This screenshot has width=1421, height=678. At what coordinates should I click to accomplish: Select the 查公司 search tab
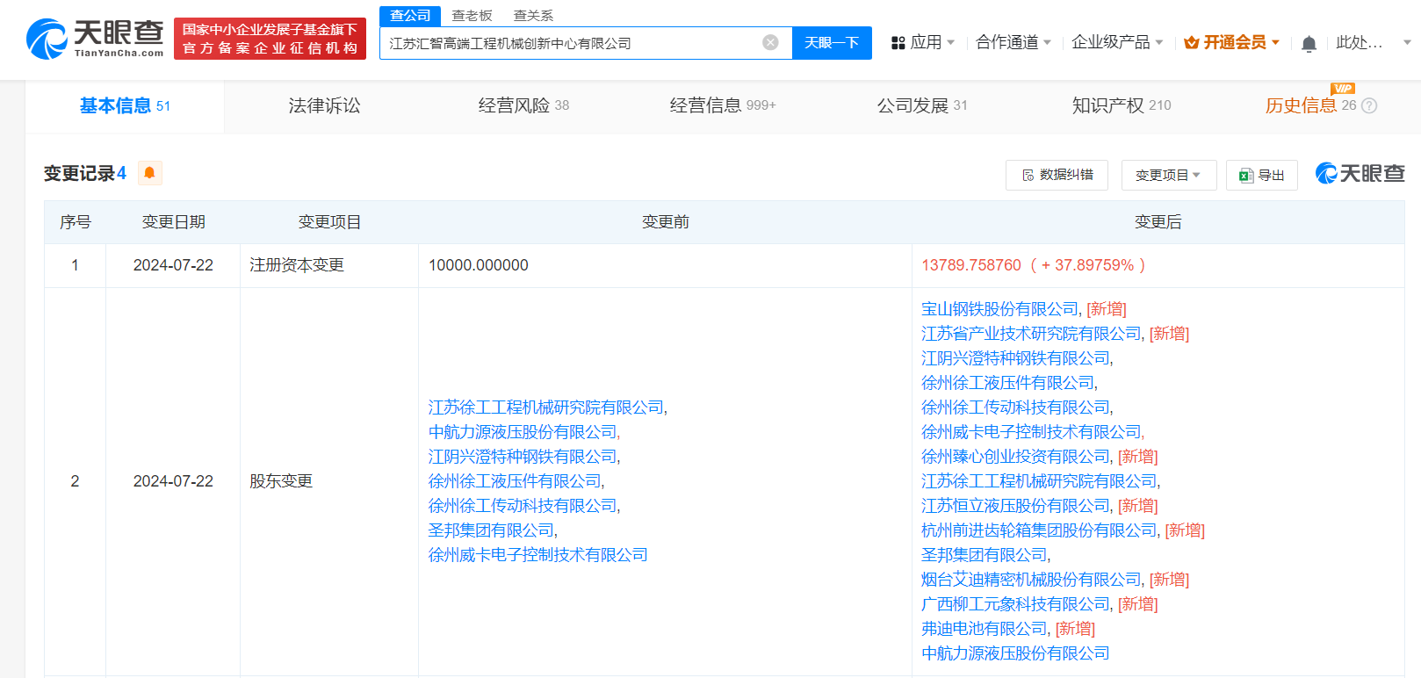[x=410, y=16]
